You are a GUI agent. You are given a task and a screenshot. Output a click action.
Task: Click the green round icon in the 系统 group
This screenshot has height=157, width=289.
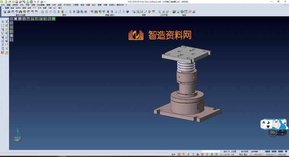coord(182,12)
